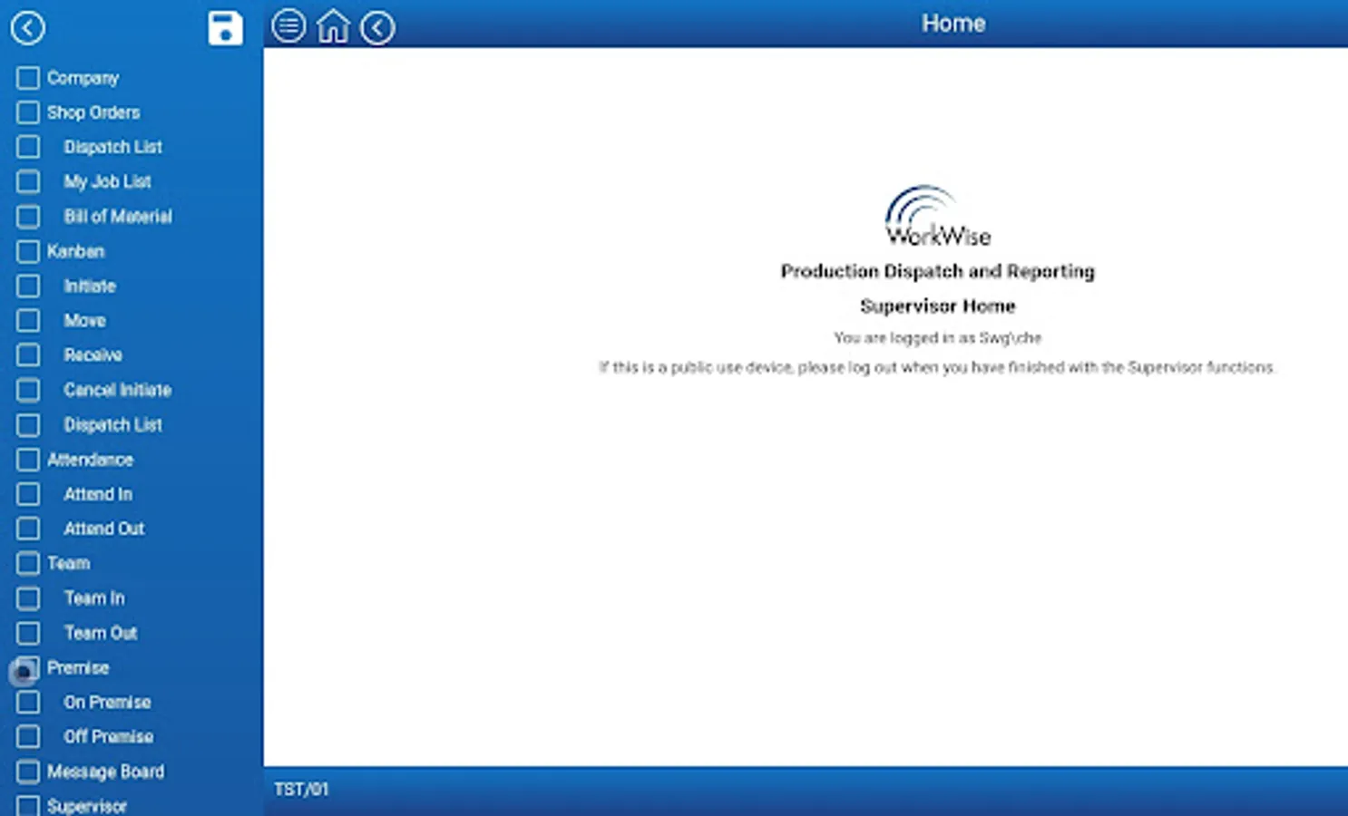
Task: Enable the Team checkbox
Action: click(28, 563)
